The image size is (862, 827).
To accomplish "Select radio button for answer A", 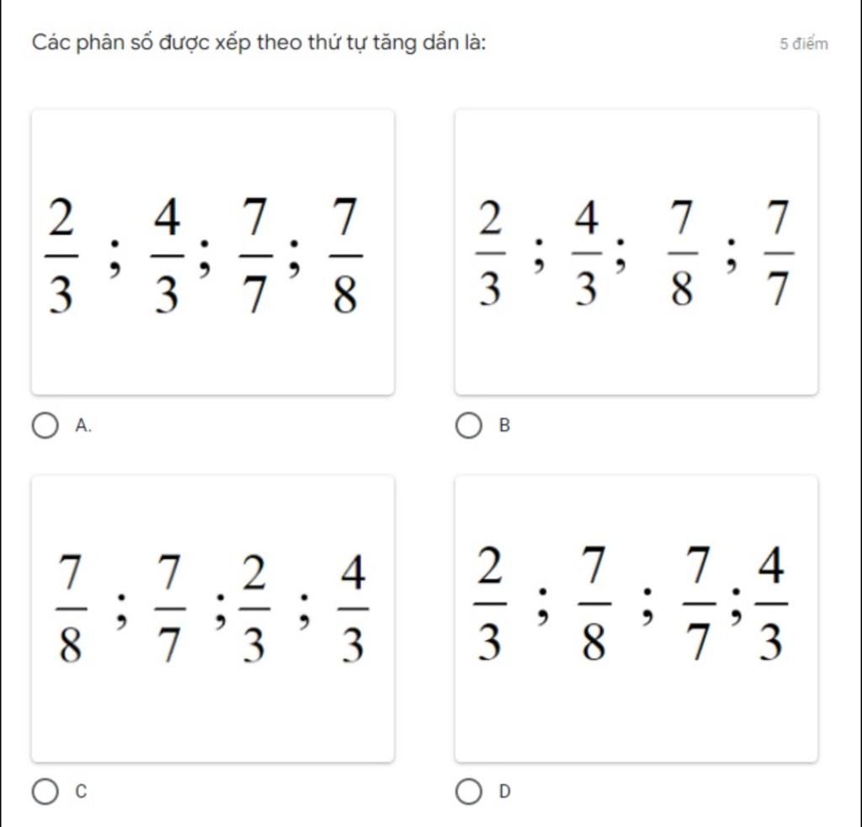I will [45, 425].
